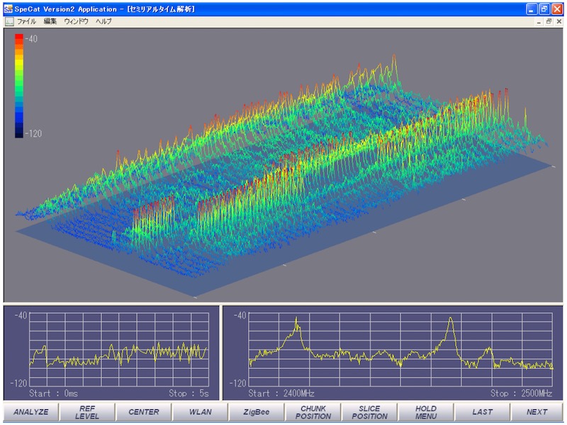Click the time-domain graph panel
This screenshot has height=425, width=567.
pos(111,353)
